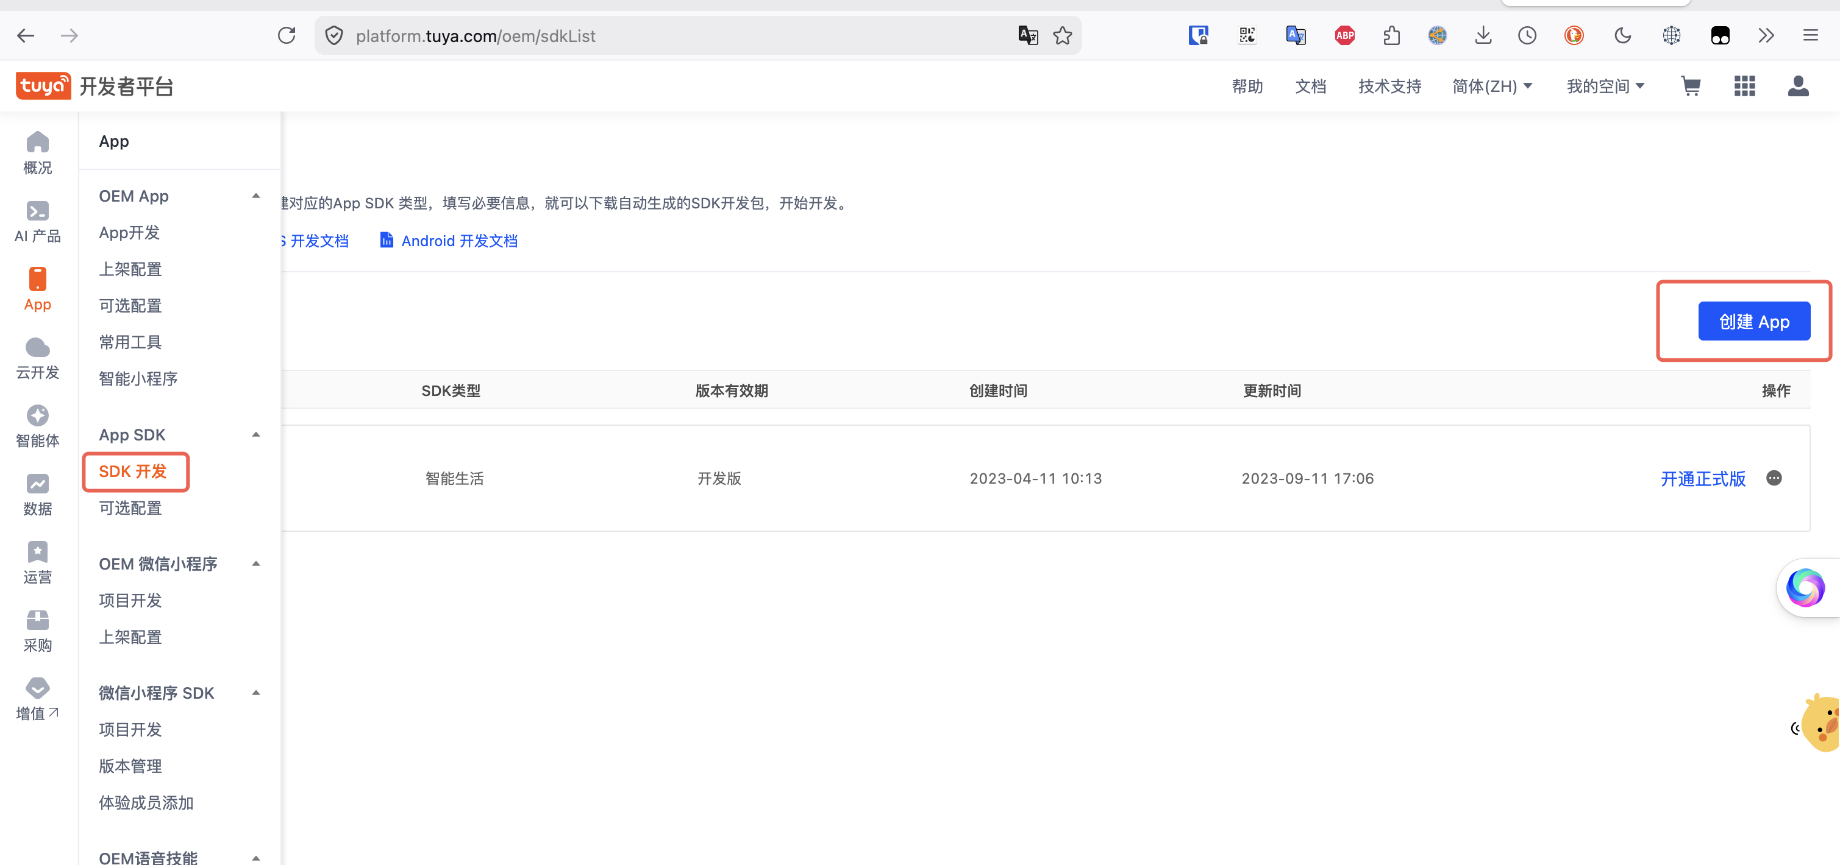Open the DuckDuckGo extension icon
This screenshot has height=865, width=1840.
1574,36
